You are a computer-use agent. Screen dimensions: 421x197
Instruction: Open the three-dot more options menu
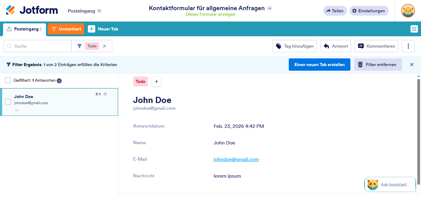click(408, 46)
